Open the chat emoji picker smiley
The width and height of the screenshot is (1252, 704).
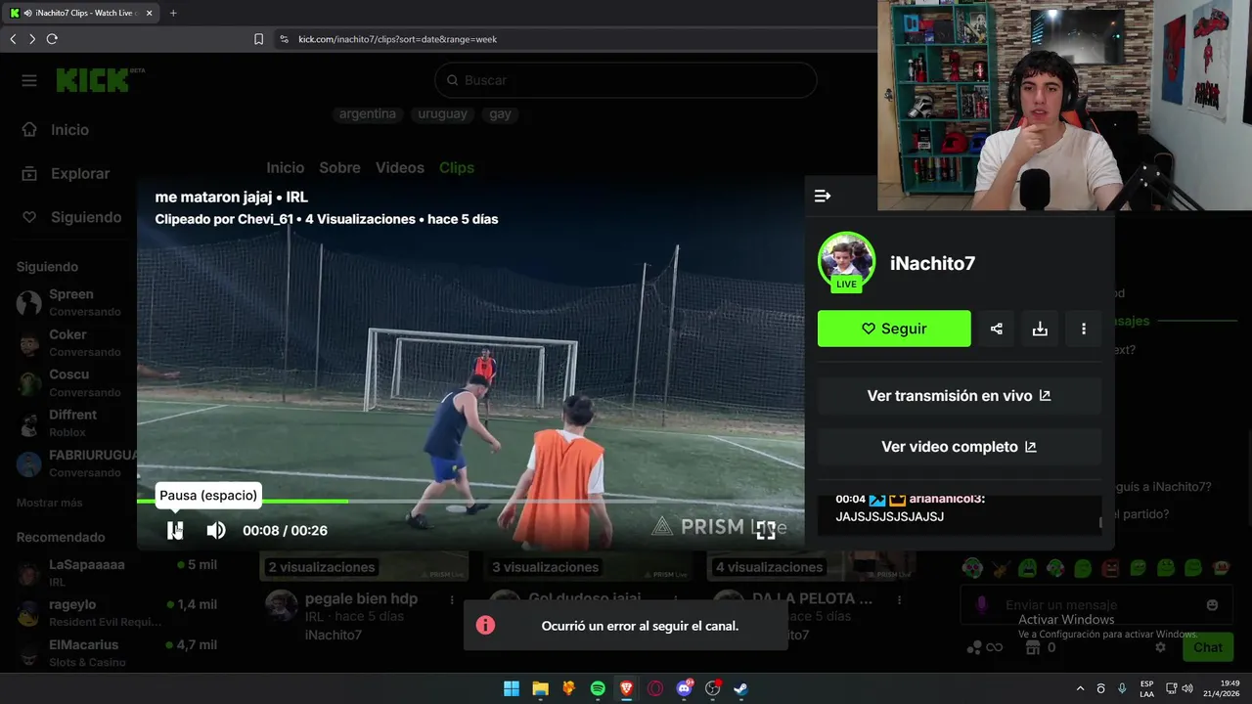1213,605
